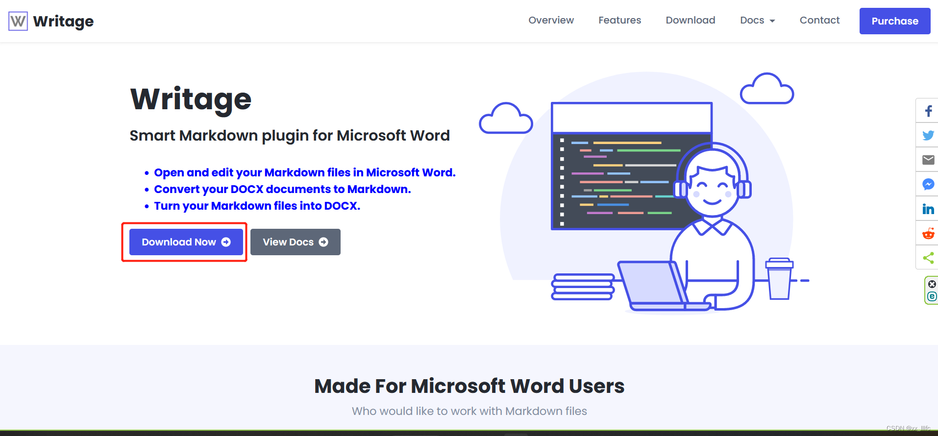The height and width of the screenshot is (436, 938).
Task: Click 'Turn your Markdown files into DOCX' text
Action: tap(257, 206)
